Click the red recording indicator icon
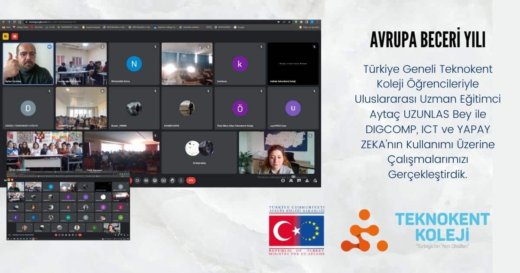This screenshot has height=273, width=520. [15, 36]
